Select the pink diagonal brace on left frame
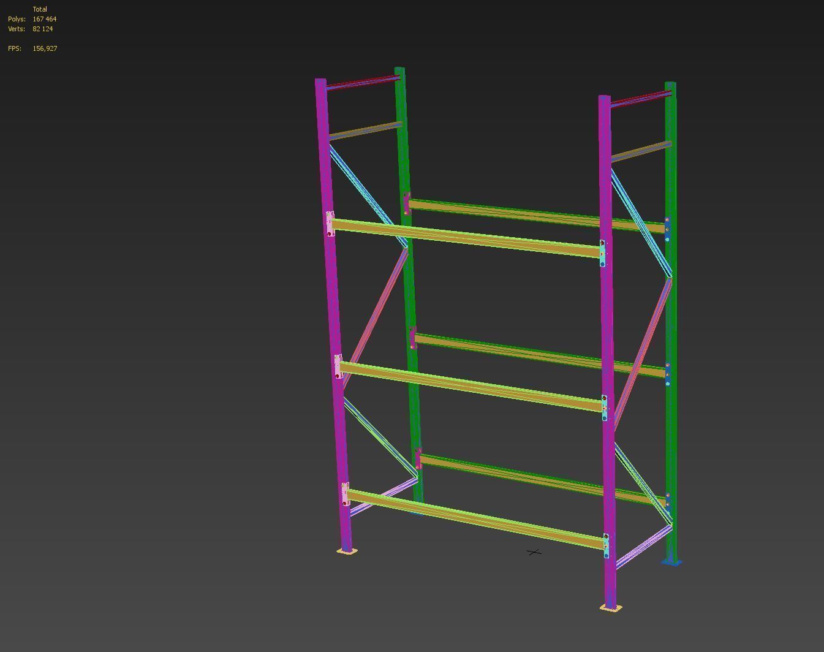This screenshot has width=824, height=652. tap(375, 317)
